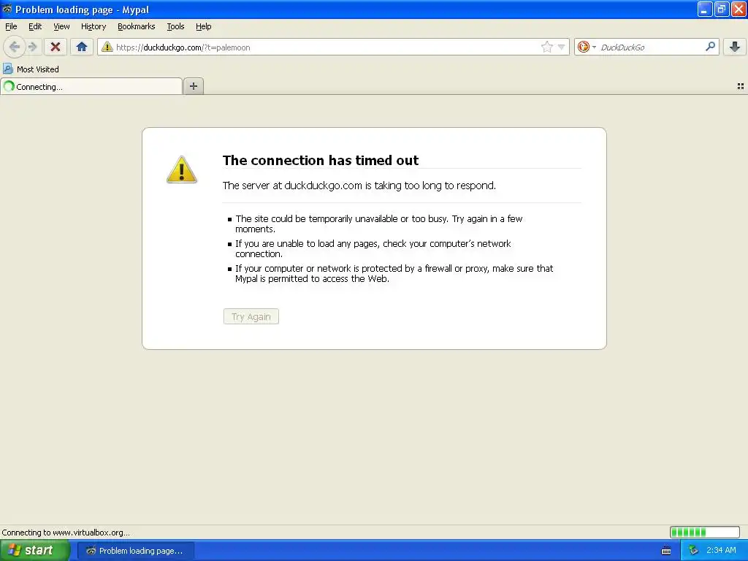Open the Tools menu
This screenshot has height=561, width=748.
[x=175, y=26]
